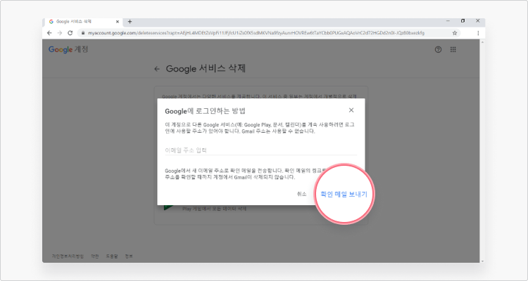The image size is (528, 281).
Task: Click the Google 계정 logo
Action: (68, 49)
